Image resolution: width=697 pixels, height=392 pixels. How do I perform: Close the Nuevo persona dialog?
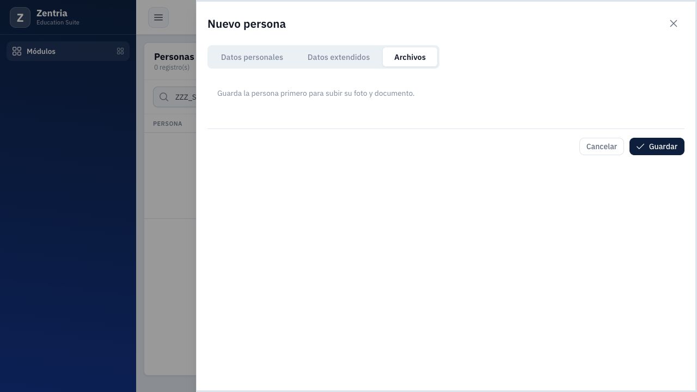point(674,23)
